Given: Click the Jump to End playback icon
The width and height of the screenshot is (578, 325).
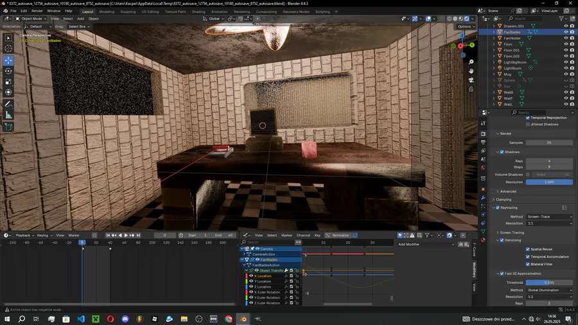Looking at the screenshot, I should pyautogui.click(x=138, y=235).
